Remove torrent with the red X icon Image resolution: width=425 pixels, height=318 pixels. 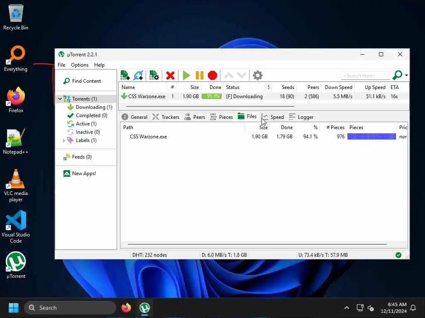point(170,75)
